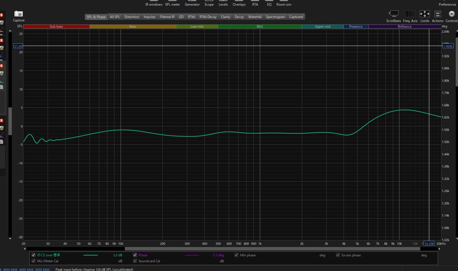Image resolution: width=458 pixels, height=271 pixels.
Task: Uncheck the Phase trace checkbox
Action: pyautogui.click(x=135, y=255)
